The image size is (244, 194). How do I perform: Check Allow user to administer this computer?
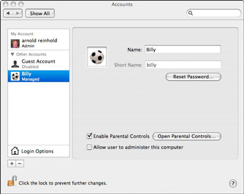point(89,147)
